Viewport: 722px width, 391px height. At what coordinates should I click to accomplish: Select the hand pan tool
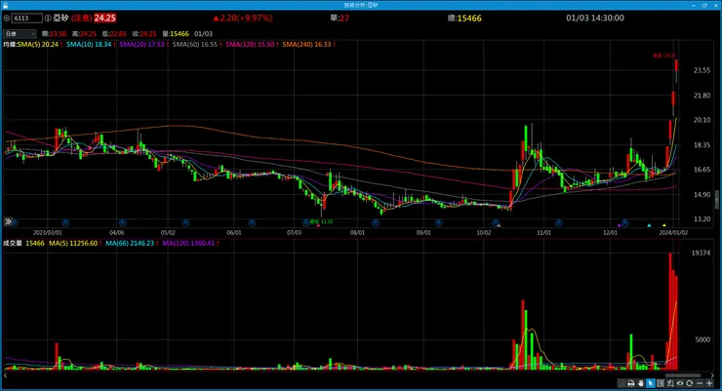coord(640,383)
